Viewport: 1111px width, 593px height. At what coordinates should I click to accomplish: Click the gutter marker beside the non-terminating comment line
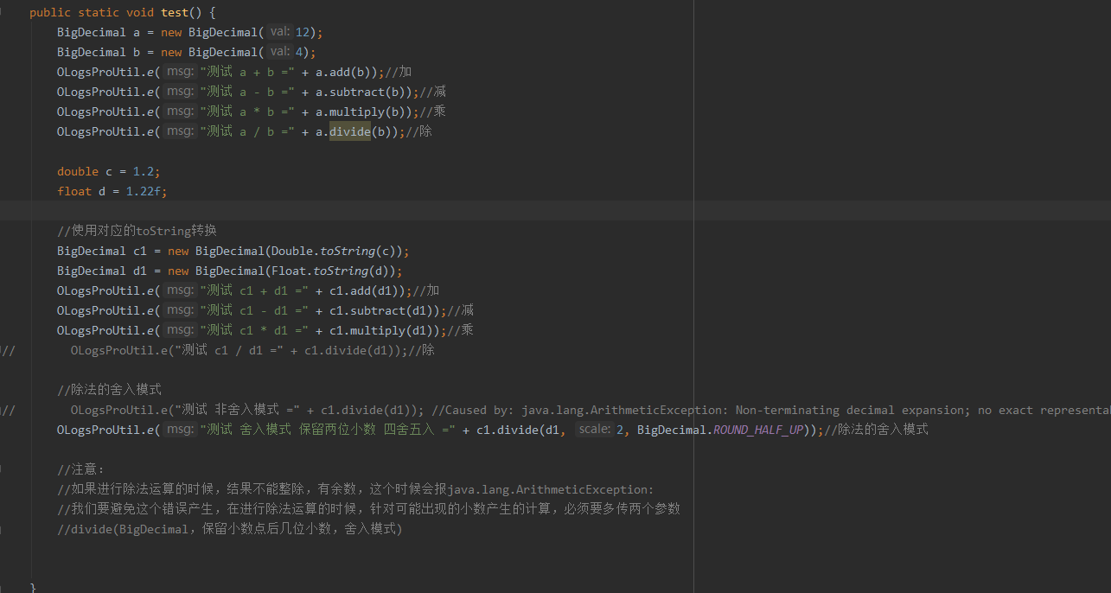pyautogui.click(x=7, y=409)
